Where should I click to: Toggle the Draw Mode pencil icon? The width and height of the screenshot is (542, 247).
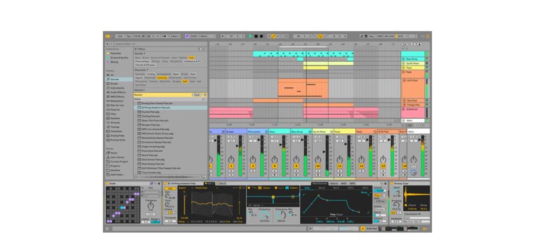point(362,36)
